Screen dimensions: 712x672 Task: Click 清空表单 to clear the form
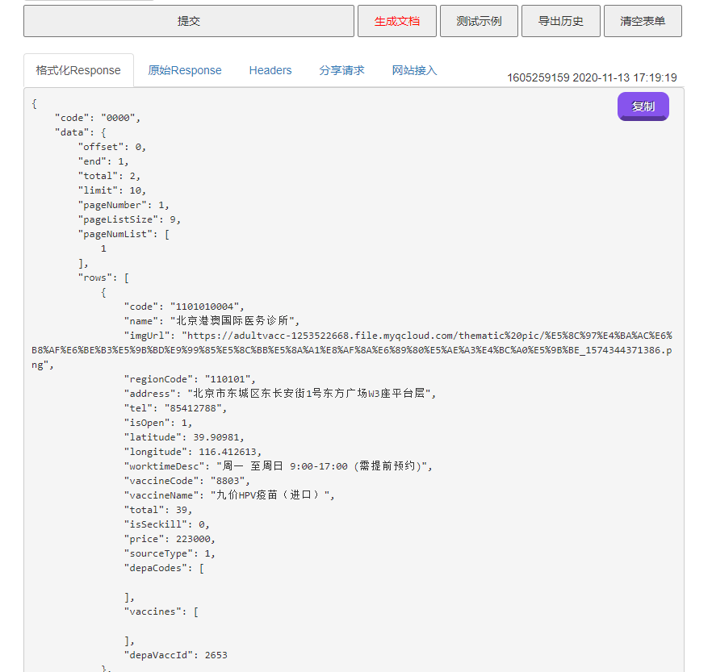point(643,20)
